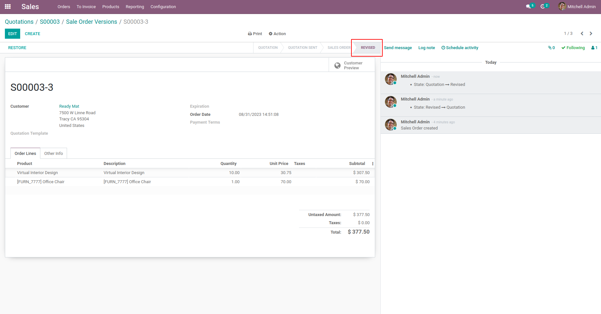Click the 30.75 unit price cell
601x314 pixels.
coord(286,173)
